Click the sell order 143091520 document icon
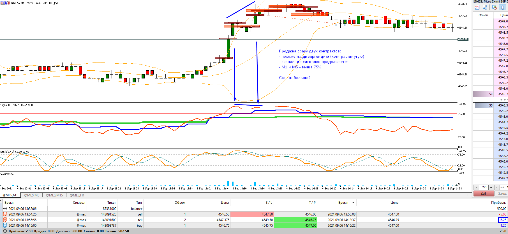The width and height of the screenshot is (508, 234). click(x=5, y=214)
